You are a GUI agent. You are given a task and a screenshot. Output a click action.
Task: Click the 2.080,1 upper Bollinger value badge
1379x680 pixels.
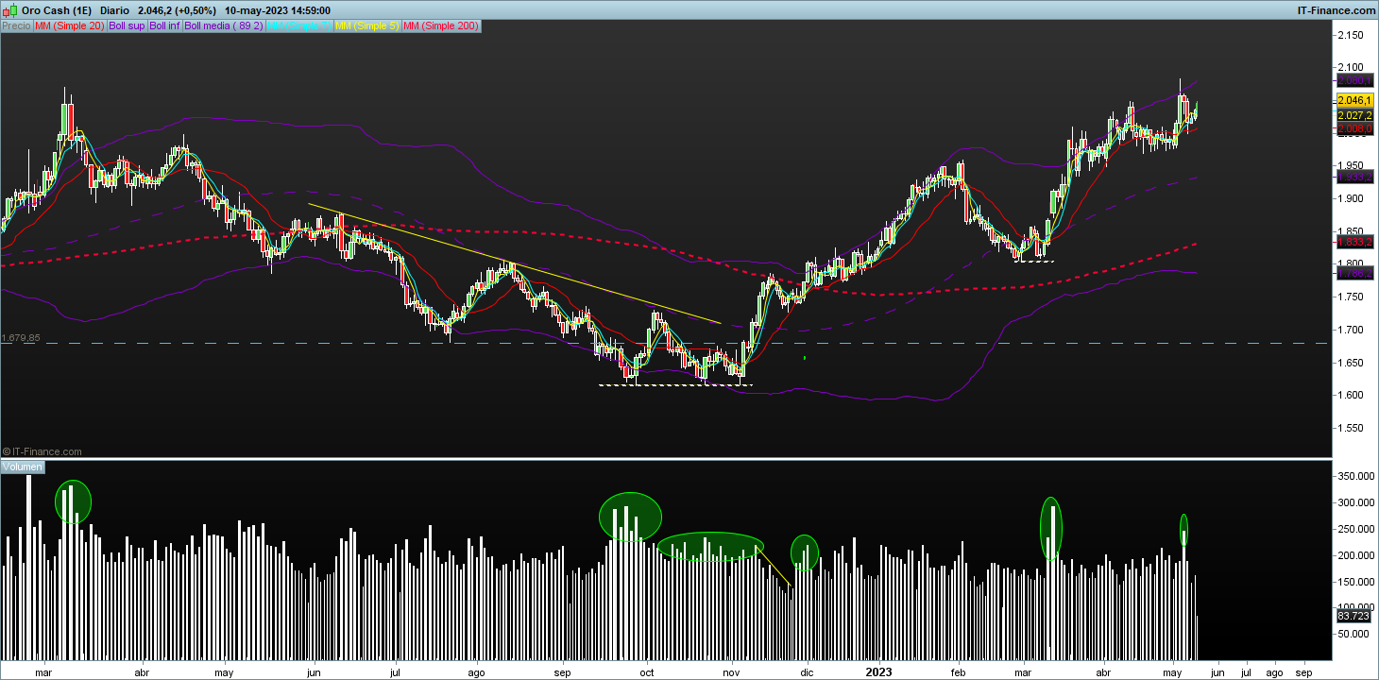[1355, 82]
